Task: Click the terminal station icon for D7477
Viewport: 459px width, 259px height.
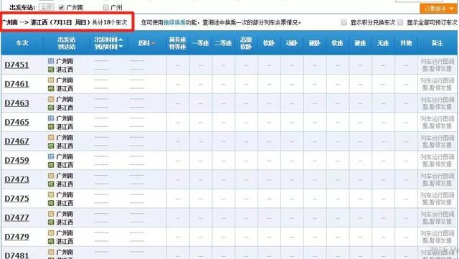Action: (x=51, y=222)
